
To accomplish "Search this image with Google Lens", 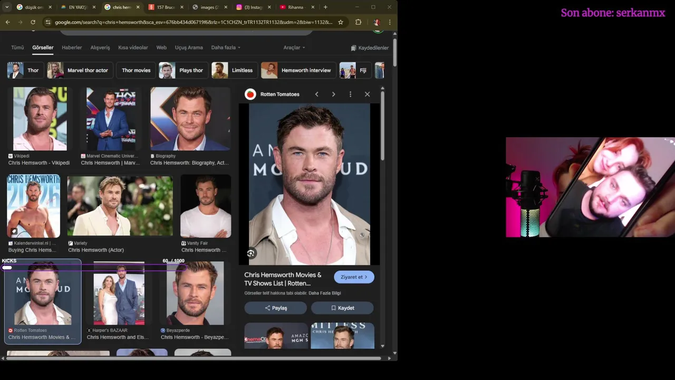I will click(250, 253).
